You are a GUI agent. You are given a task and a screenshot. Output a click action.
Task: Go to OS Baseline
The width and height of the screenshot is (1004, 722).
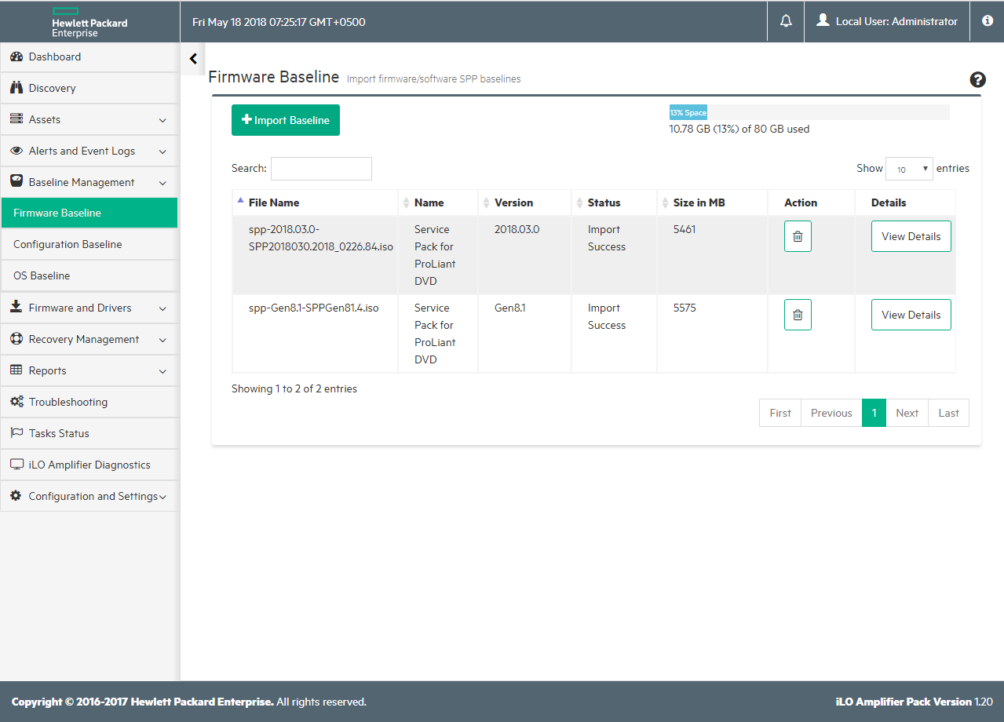[x=42, y=275]
